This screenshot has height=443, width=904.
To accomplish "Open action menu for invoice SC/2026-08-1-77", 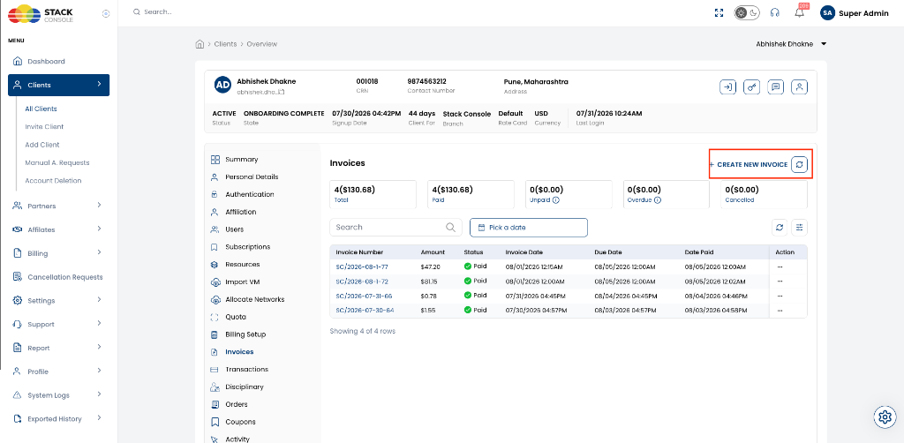I will (x=780, y=267).
